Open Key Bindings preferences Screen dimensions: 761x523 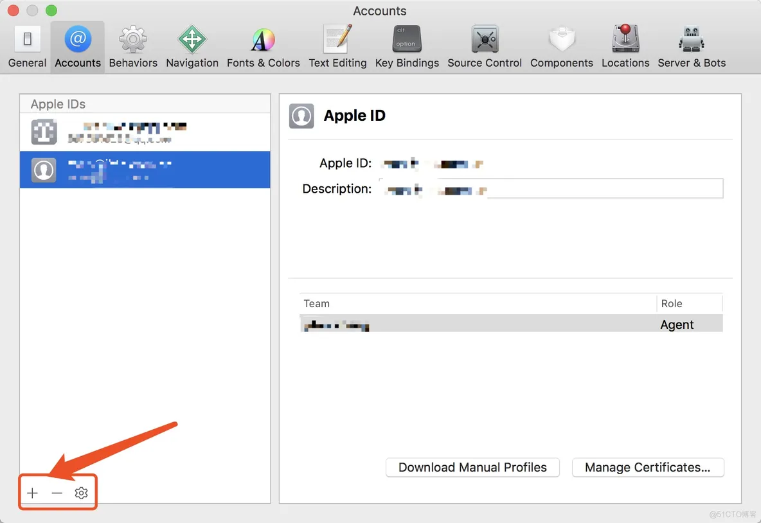(x=407, y=47)
